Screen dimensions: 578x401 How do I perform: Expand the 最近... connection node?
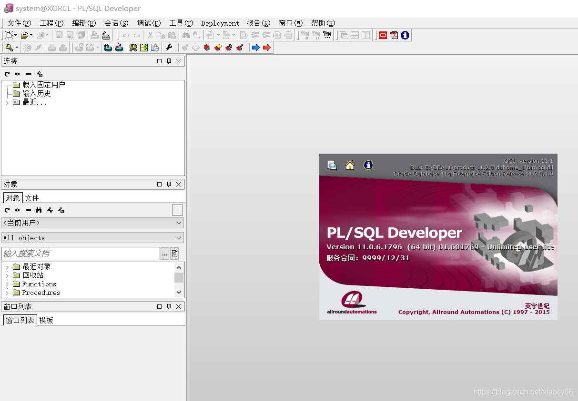coord(7,102)
